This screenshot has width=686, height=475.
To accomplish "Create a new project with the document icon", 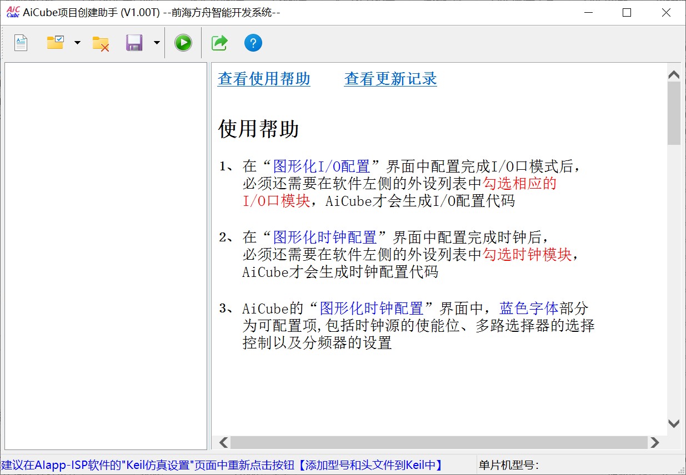I will click(x=21, y=43).
